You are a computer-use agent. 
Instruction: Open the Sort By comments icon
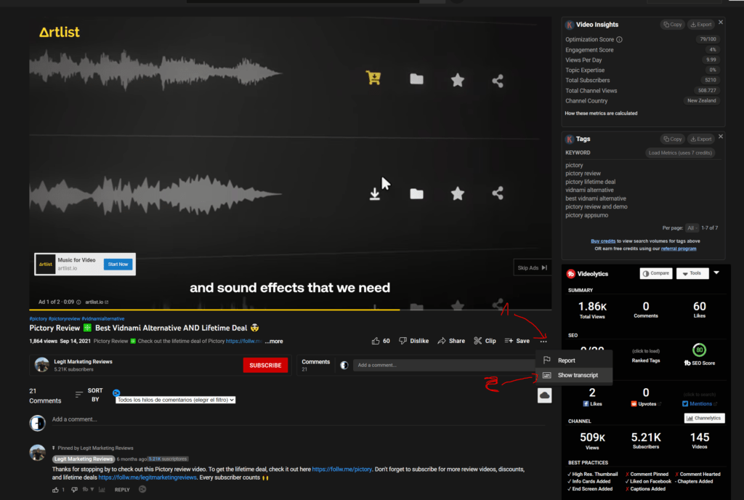(78, 395)
